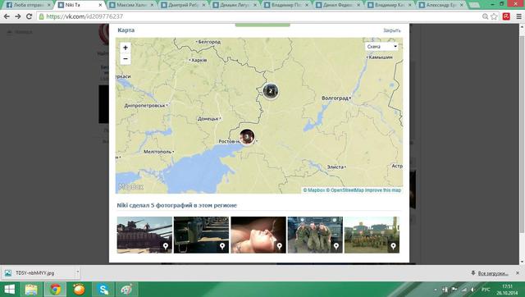
Task: Switch to the Максим tab
Action: pos(131,5)
